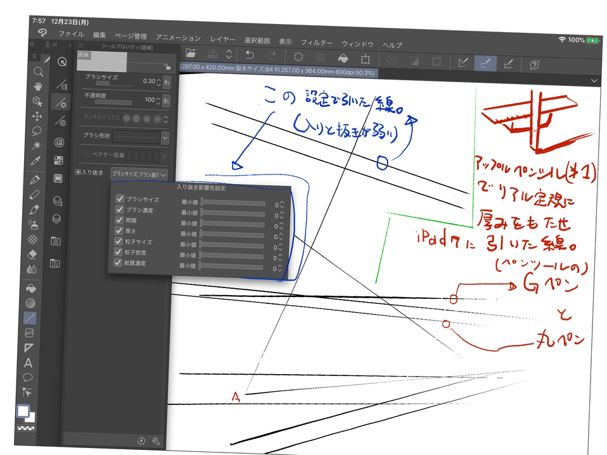Image resolution: width=607 pixels, height=455 pixels.
Task: Uncheck the ブラシサイズ checkbox
Action: [x=120, y=199]
